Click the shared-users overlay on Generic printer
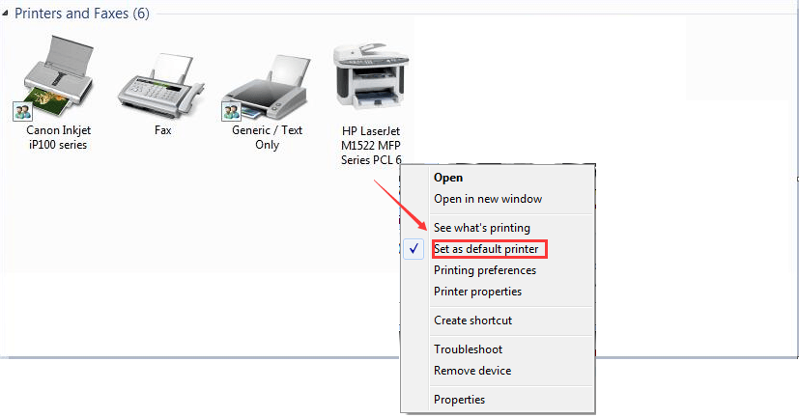Image resolution: width=799 pixels, height=418 pixels. coord(231,111)
